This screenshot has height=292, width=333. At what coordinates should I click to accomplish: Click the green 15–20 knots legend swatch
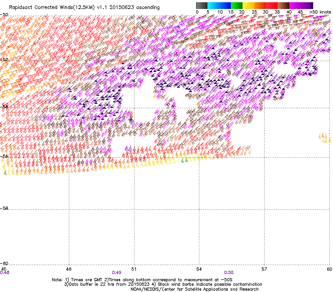[237, 5]
